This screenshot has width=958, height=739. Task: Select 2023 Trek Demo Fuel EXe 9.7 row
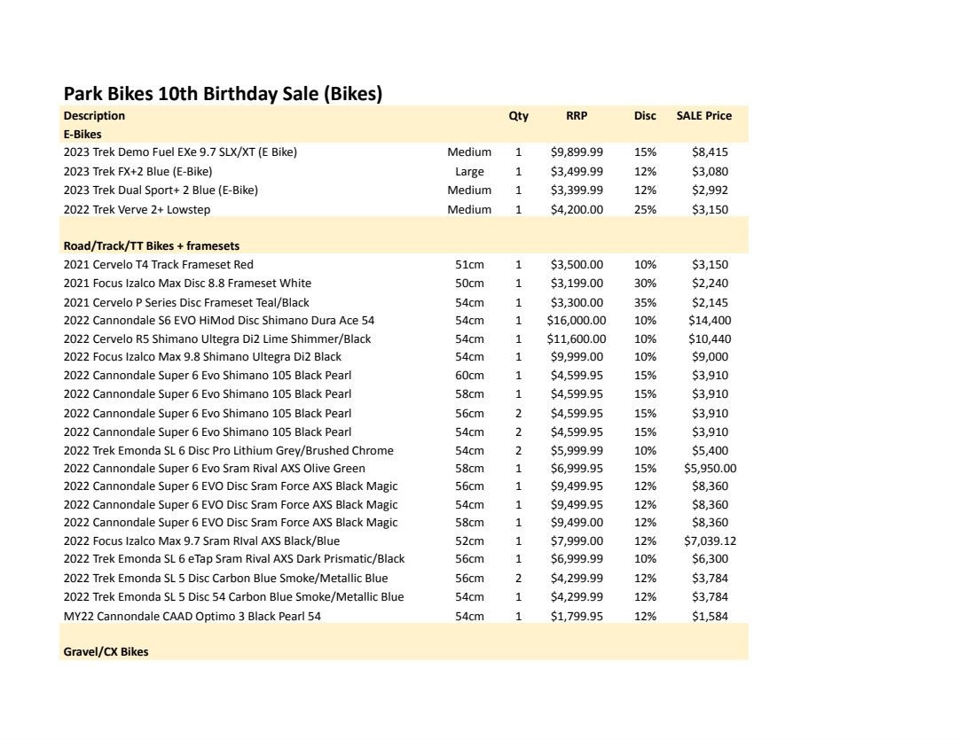point(404,152)
